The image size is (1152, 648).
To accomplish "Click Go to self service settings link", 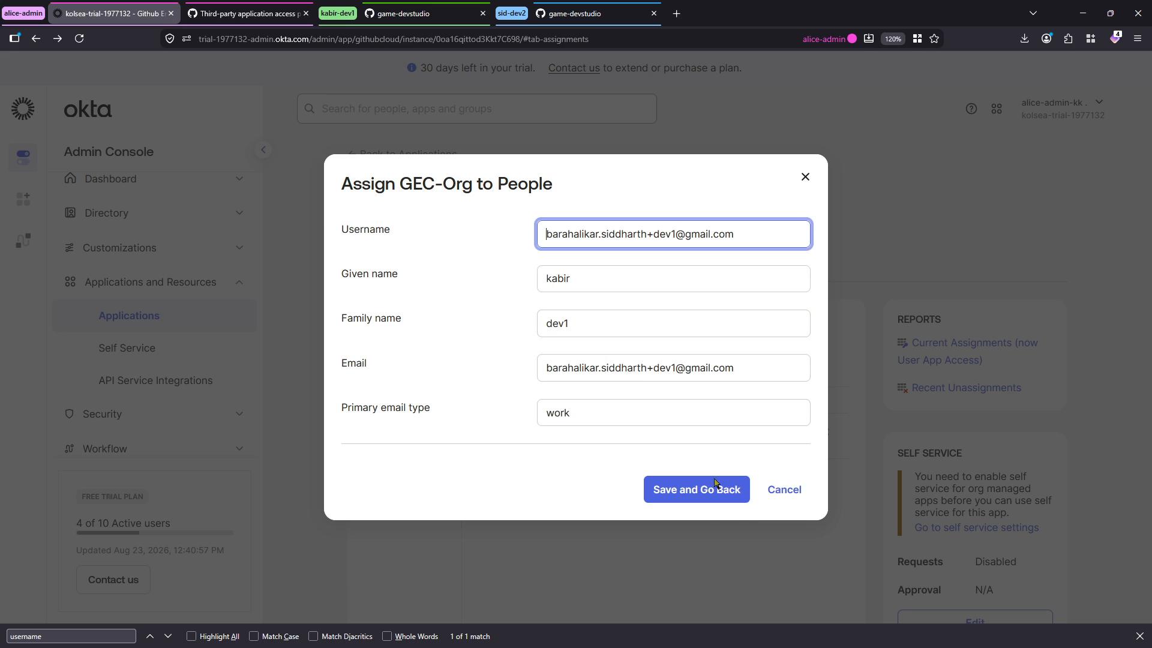I will coord(976,527).
